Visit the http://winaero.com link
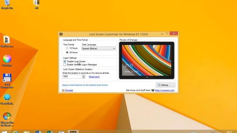Image resolution: width=237 pixels, height=133 pixels. (164, 90)
